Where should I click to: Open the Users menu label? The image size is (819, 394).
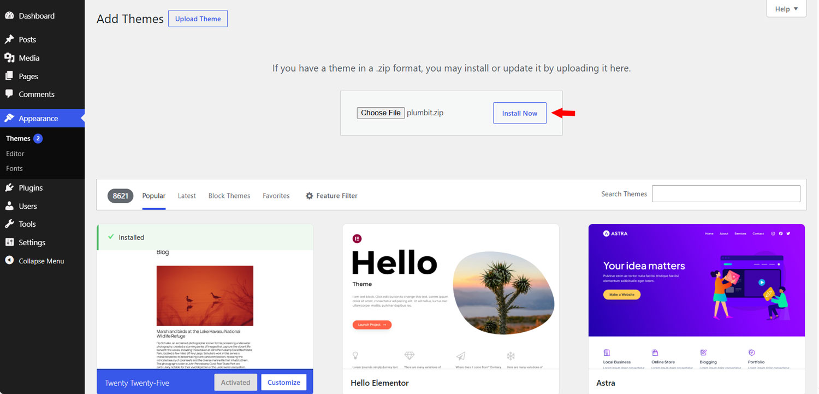(x=28, y=206)
